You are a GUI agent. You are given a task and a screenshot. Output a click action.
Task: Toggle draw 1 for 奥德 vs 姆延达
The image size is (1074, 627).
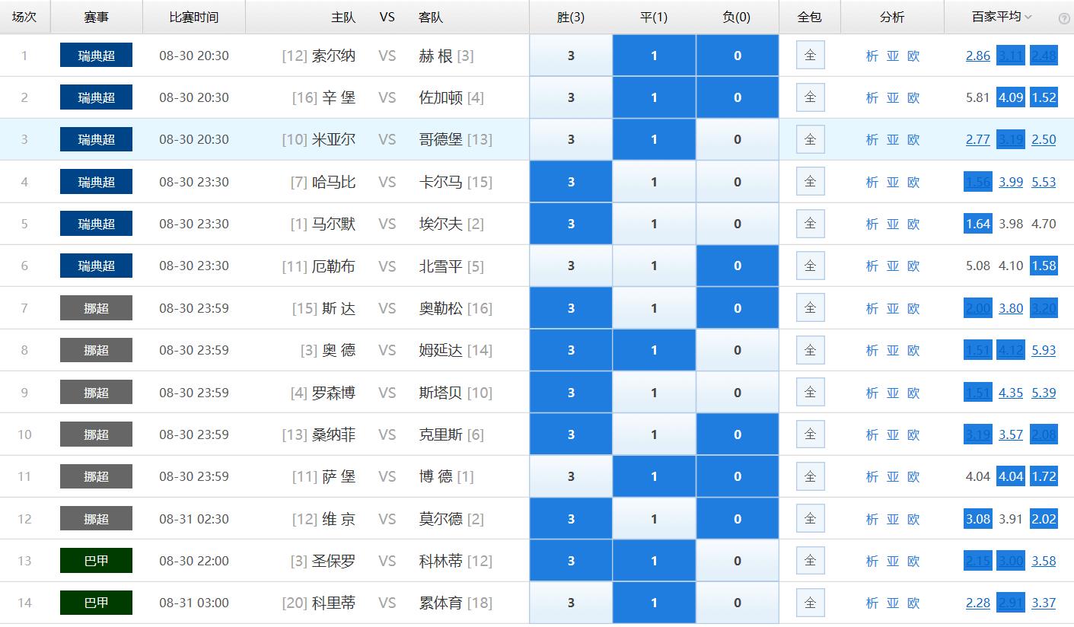654,350
